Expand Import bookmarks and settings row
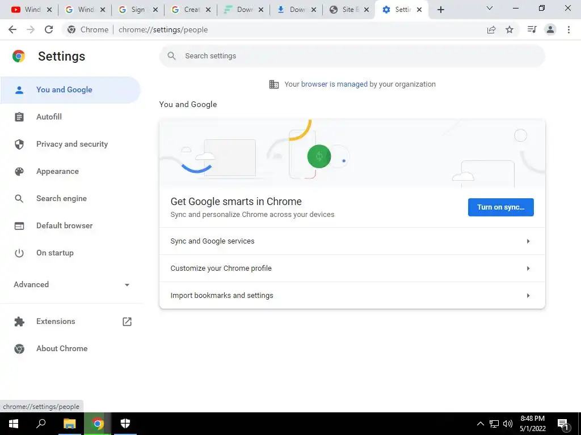Screen dimensions: 581x435 tap(352, 296)
